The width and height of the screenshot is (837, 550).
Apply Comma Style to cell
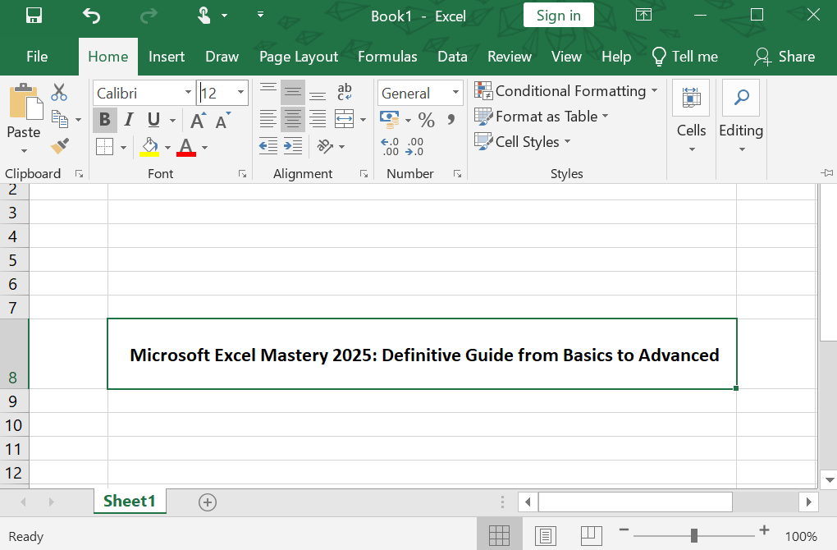tap(451, 120)
